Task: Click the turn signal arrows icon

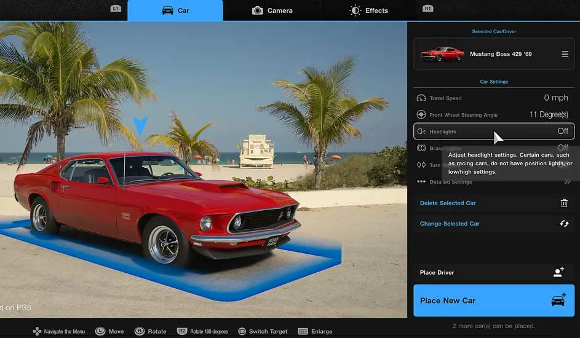Action: click(x=421, y=165)
